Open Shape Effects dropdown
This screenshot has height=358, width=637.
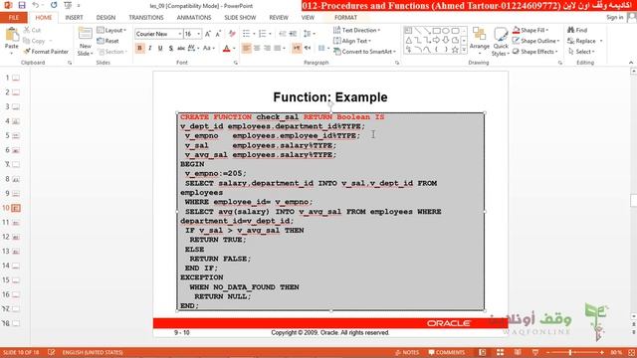(x=535, y=52)
